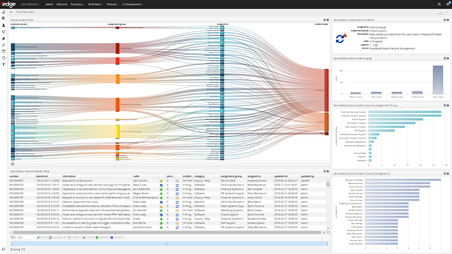
Task: Open the history clock sidebar icon
Action: pos(4,58)
